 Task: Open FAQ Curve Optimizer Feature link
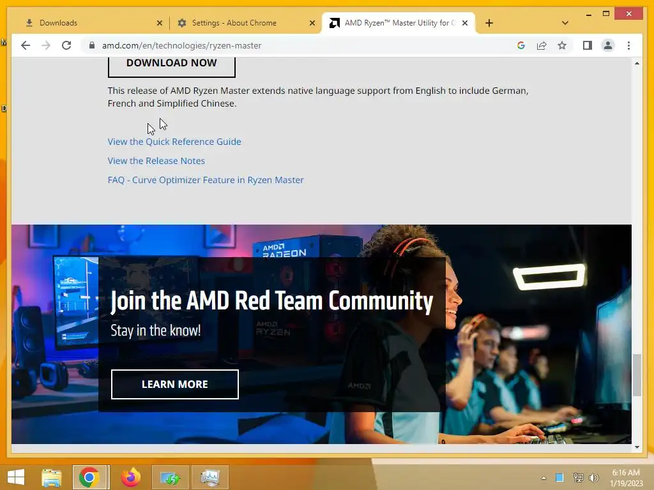(206, 180)
